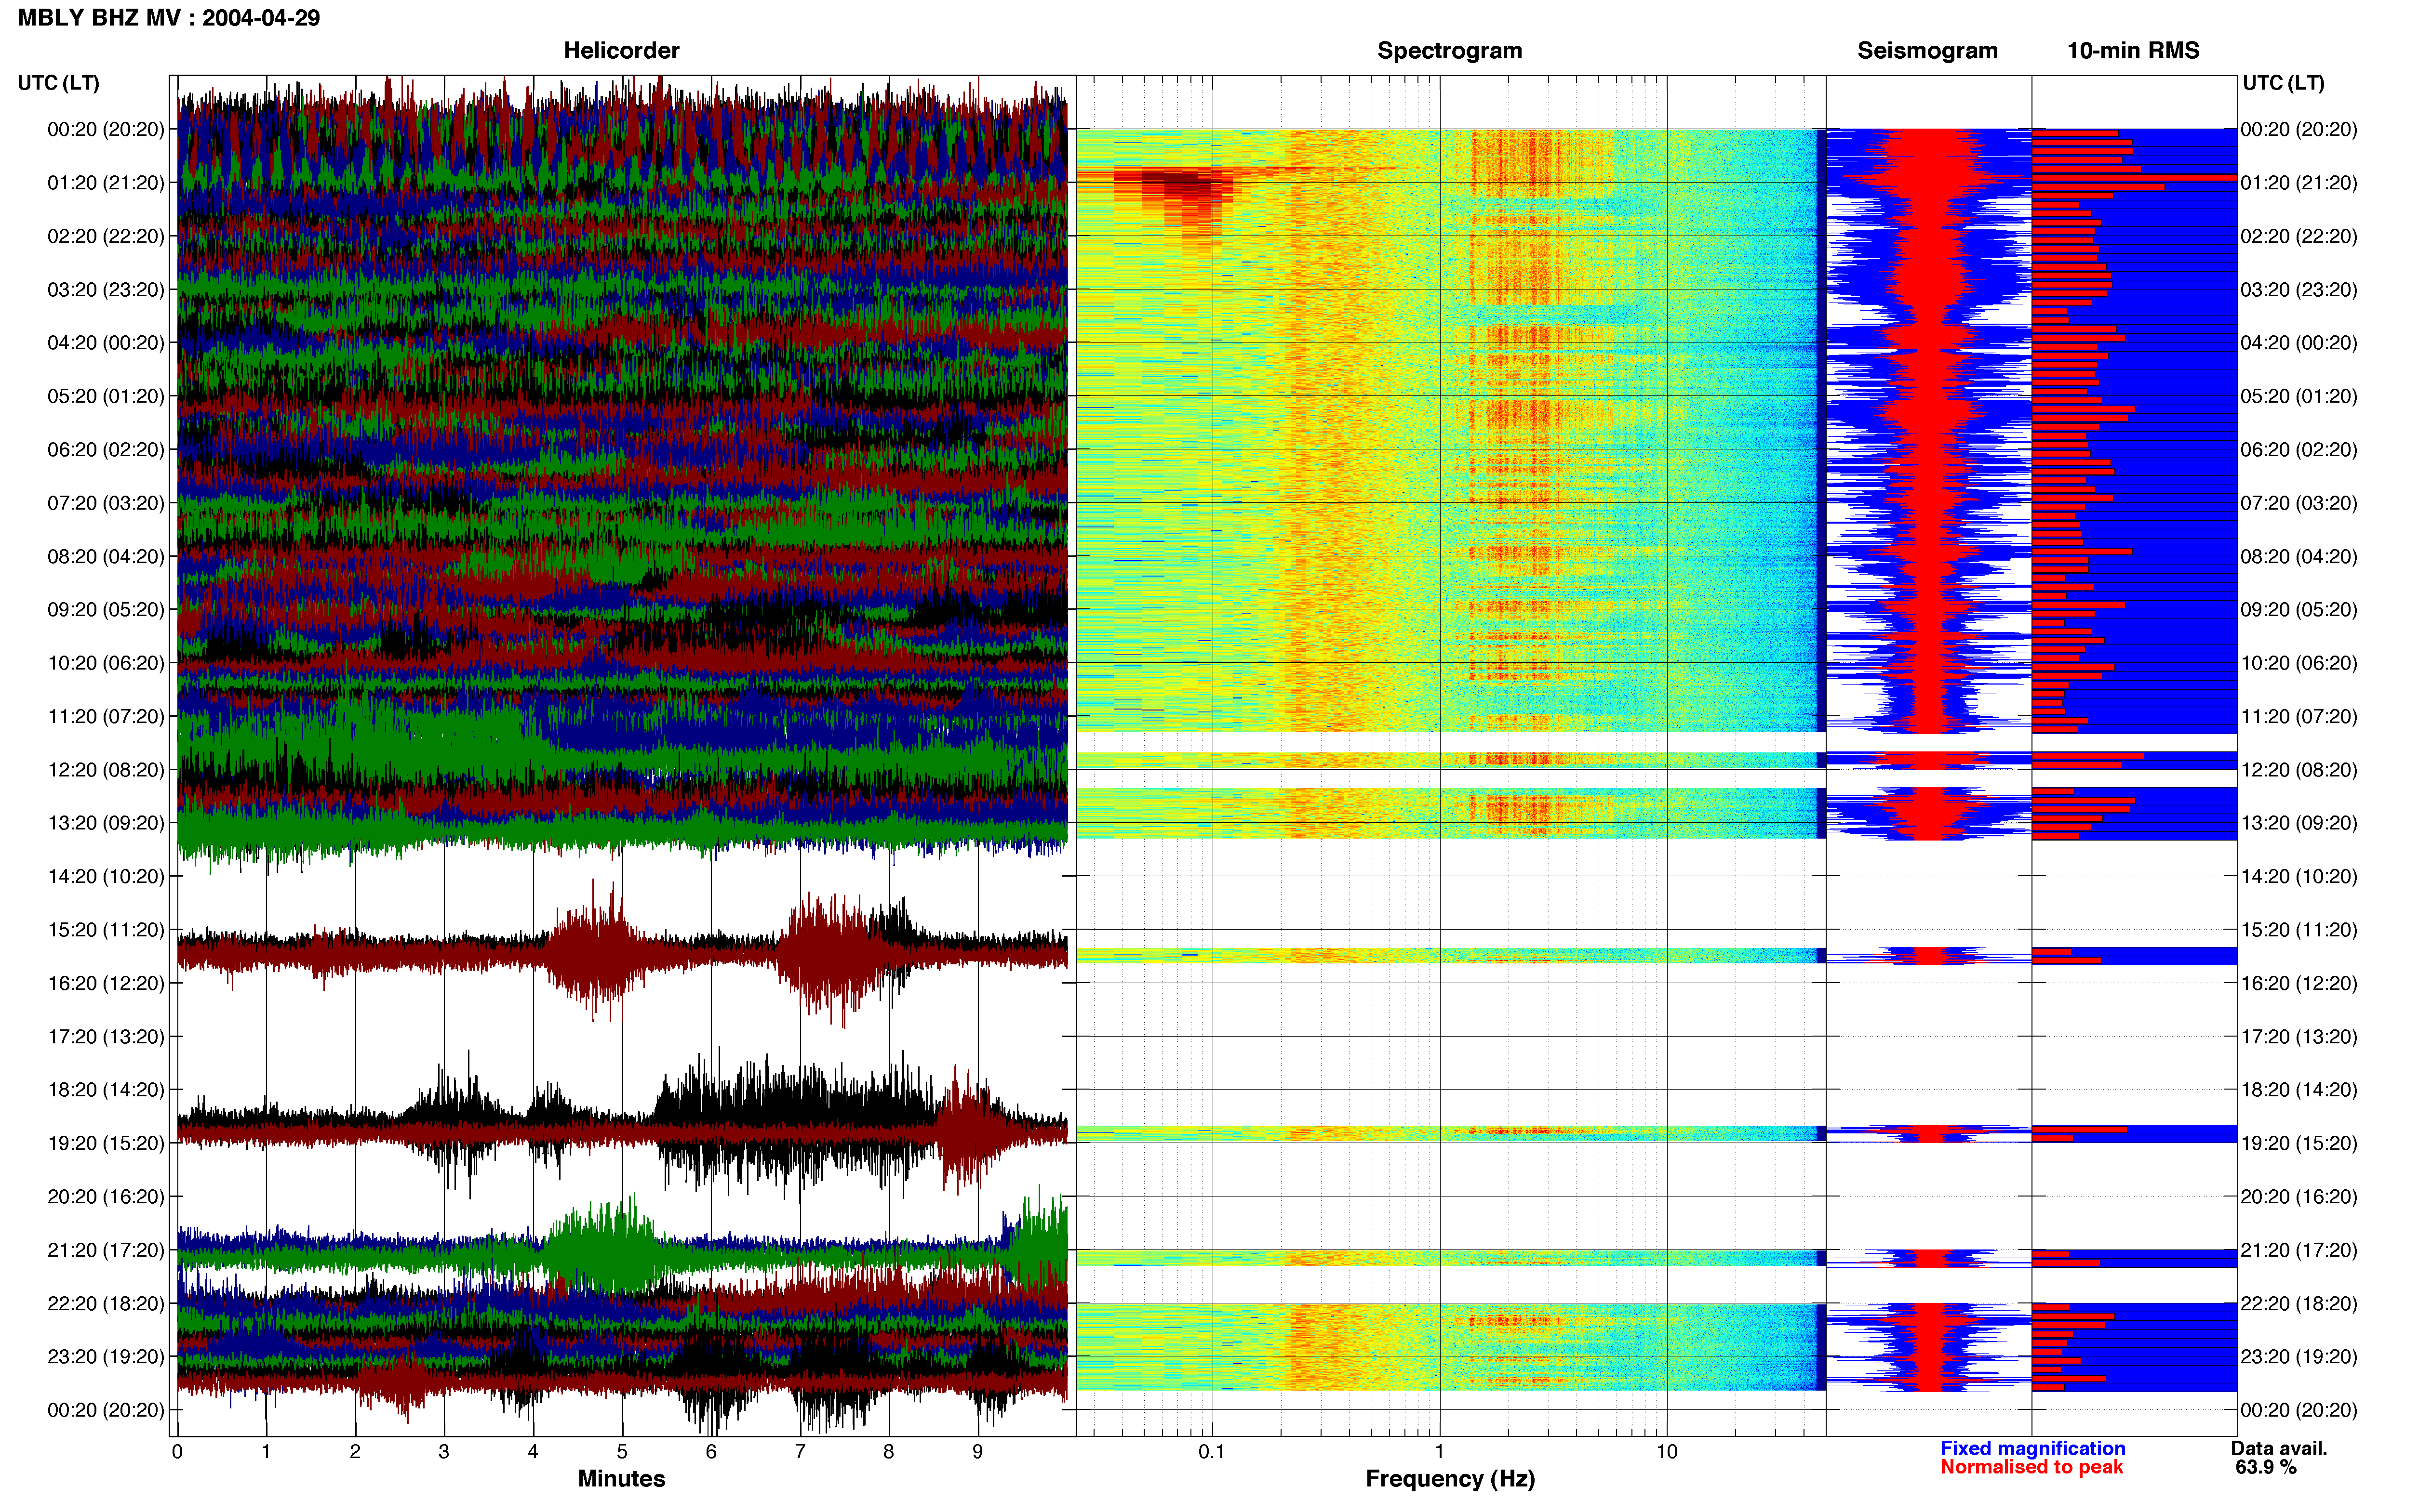Click the spectrogram frequency tick label 1
Image resolution: width=2419 pixels, height=1512 pixels.
point(1440,1452)
